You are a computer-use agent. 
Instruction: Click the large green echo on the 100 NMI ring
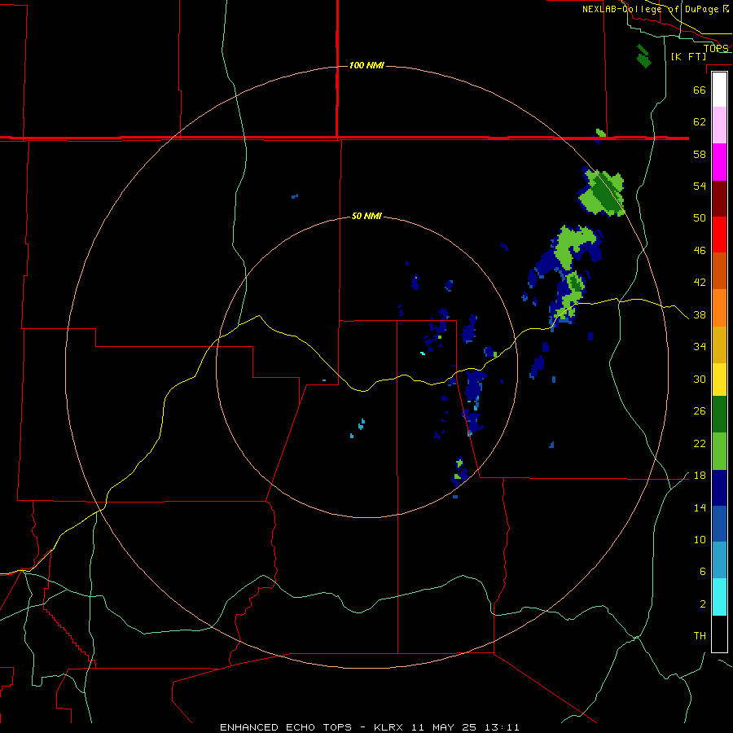[603, 192]
